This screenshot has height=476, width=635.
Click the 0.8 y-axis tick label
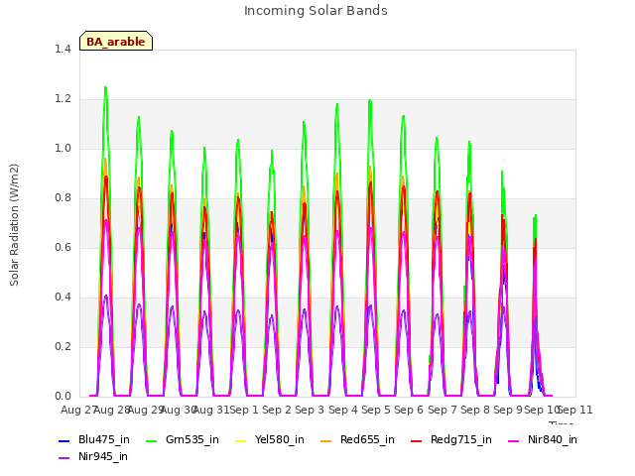[x=63, y=197]
